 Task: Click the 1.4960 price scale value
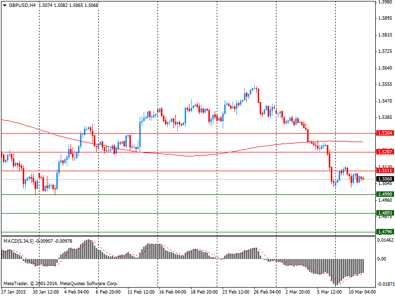[386, 200]
